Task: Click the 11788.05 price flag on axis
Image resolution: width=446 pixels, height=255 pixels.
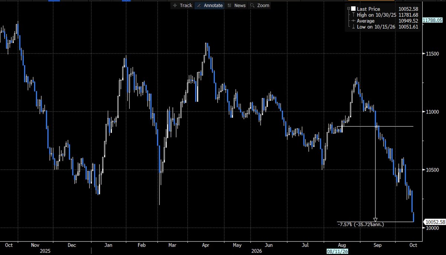Action: [x=433, y=21]
